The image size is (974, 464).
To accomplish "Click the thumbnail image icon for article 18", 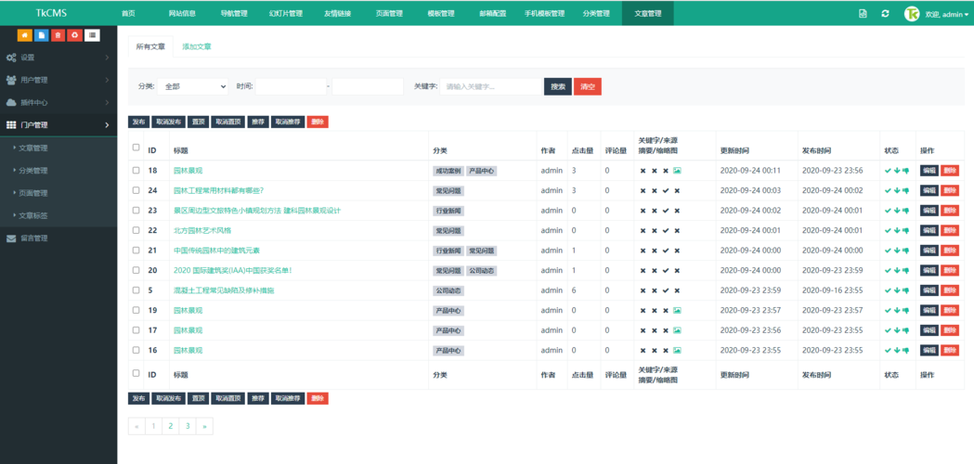I will (x=677, y=170).
